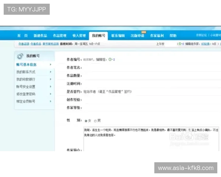The width and height of the screenshot is (221, 177).
Task: Click the arrow next to 我的收款银行
Action: coord(50,79)
